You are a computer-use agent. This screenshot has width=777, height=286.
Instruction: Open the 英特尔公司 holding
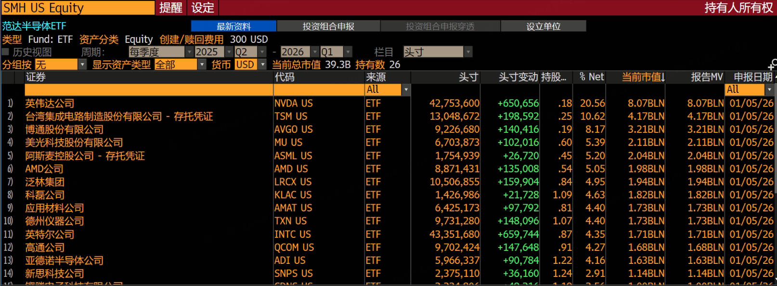(x=50, y=234)
